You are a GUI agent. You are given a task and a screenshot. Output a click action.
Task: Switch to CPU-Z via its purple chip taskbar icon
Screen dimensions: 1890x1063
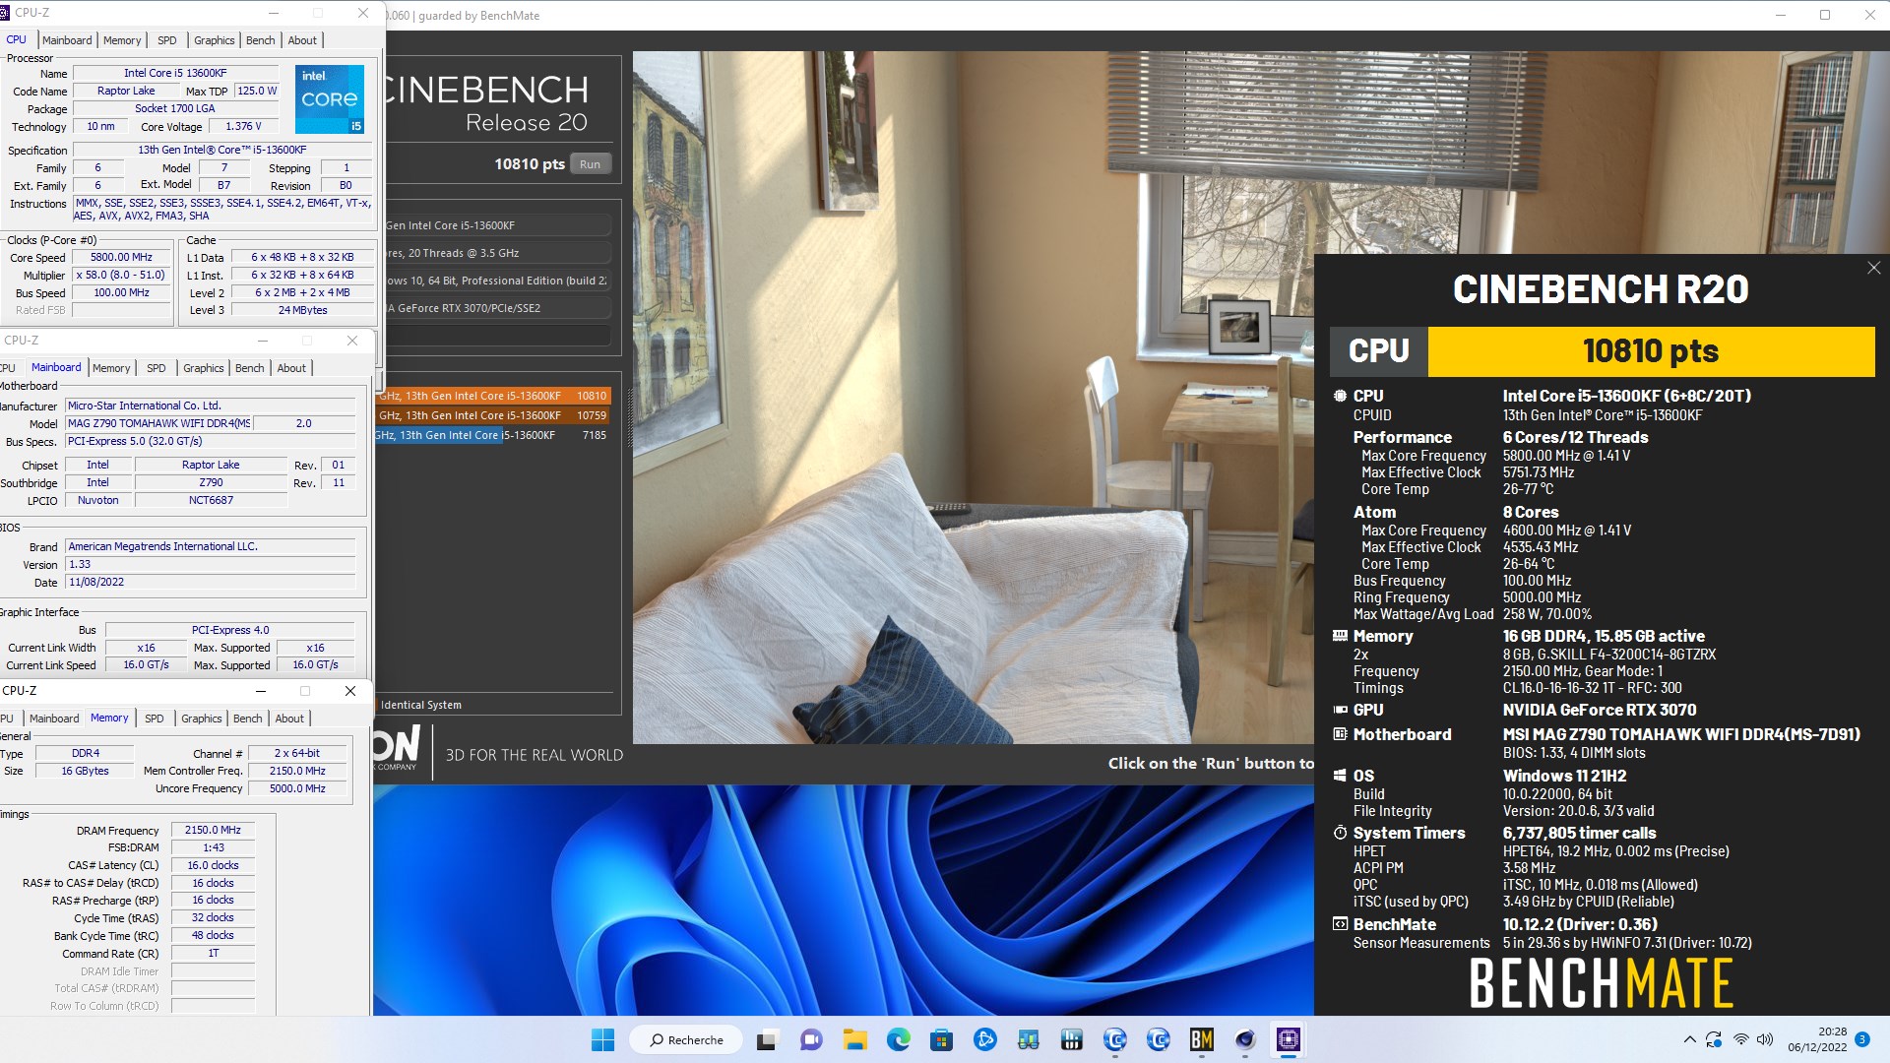point(1289,1039)
